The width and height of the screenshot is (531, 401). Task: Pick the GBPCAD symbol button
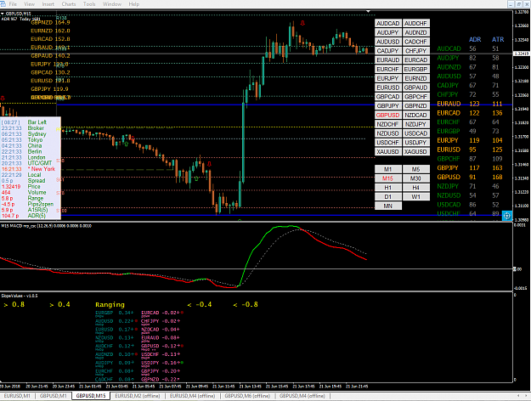pyautogui.click(x=388, y=97)
